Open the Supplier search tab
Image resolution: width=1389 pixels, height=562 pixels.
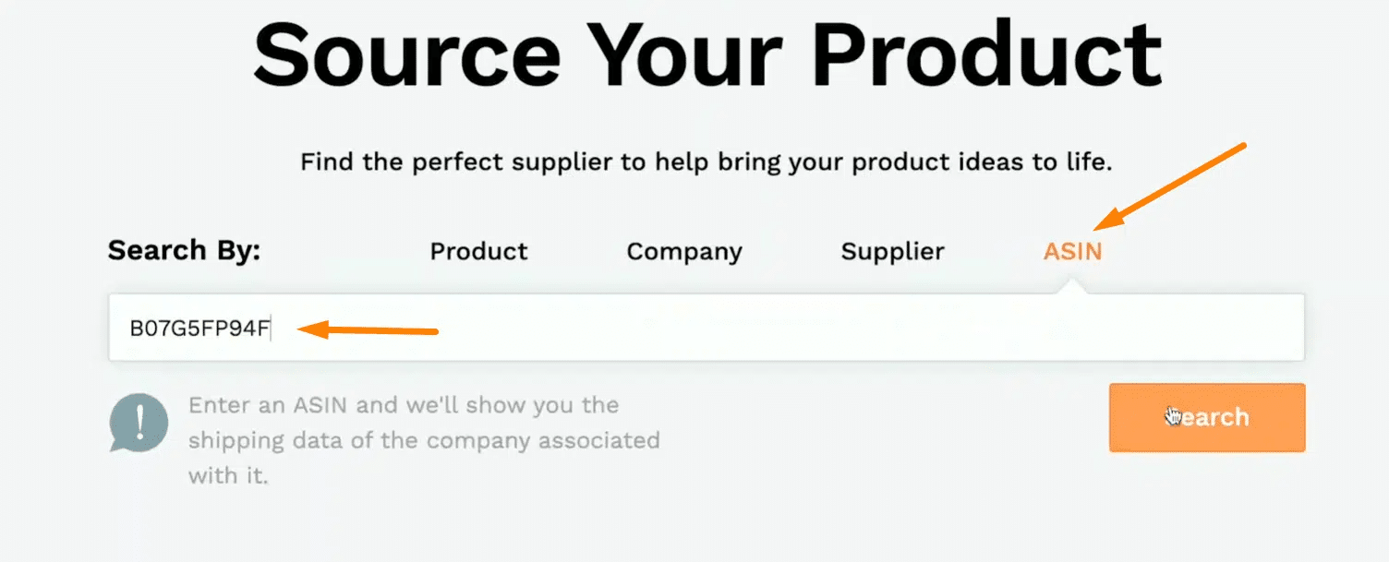pos(892,251)
